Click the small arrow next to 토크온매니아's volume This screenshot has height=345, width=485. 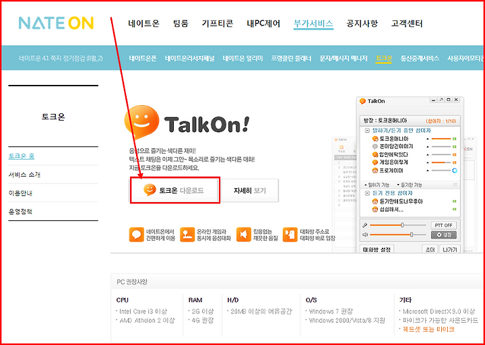click(428, 139)
